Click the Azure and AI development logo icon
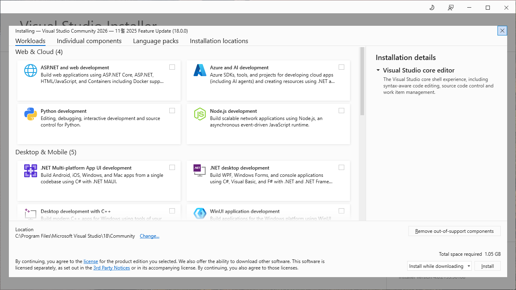 pos(200,70)
